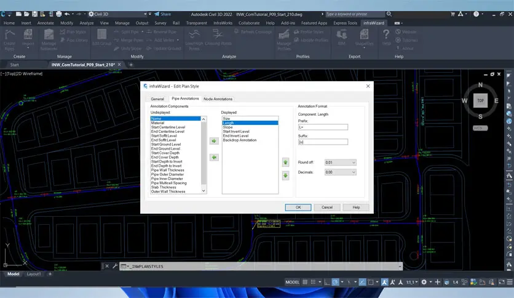The width and height of the screenshot is (514, 298).
Task: Expand the command line history arrow
Action: [x=400, y=266]
